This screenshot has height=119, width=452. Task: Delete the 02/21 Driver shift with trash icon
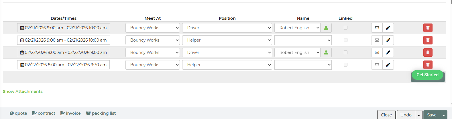click(428, 28)
